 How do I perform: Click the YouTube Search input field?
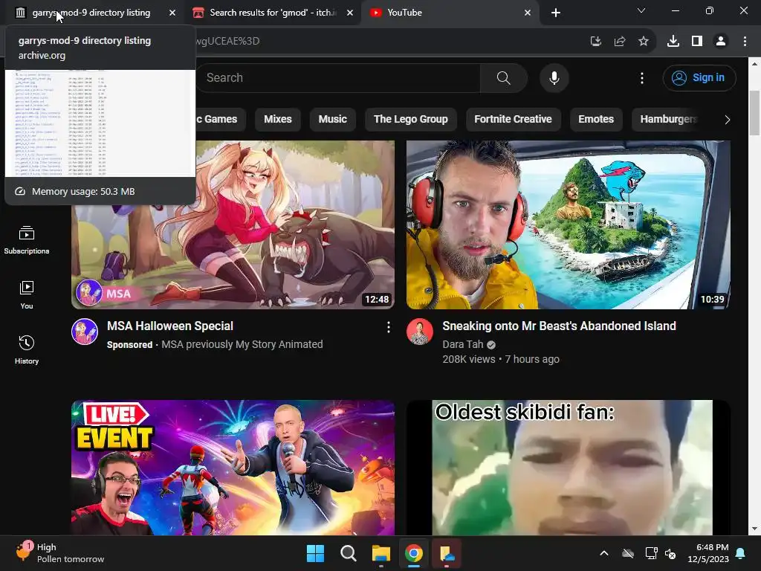(338, 77)
